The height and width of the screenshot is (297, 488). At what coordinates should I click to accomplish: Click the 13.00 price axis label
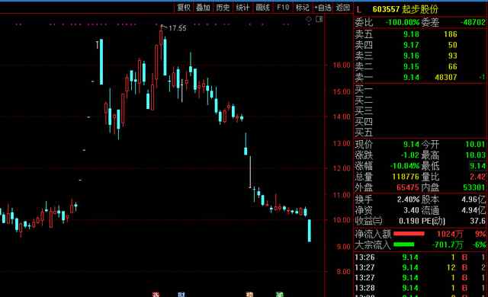[342, 143]
